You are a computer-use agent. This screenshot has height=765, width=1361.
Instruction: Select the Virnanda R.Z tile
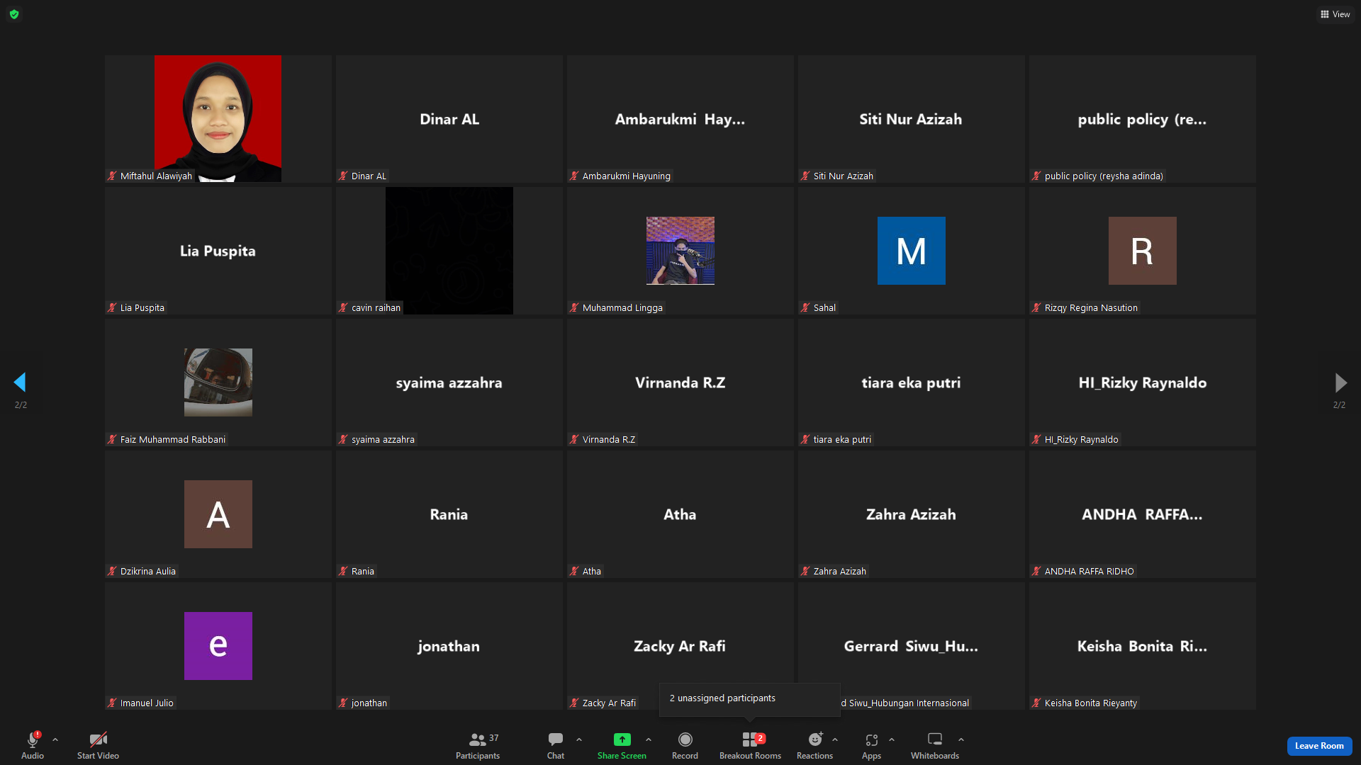point(680,382)
